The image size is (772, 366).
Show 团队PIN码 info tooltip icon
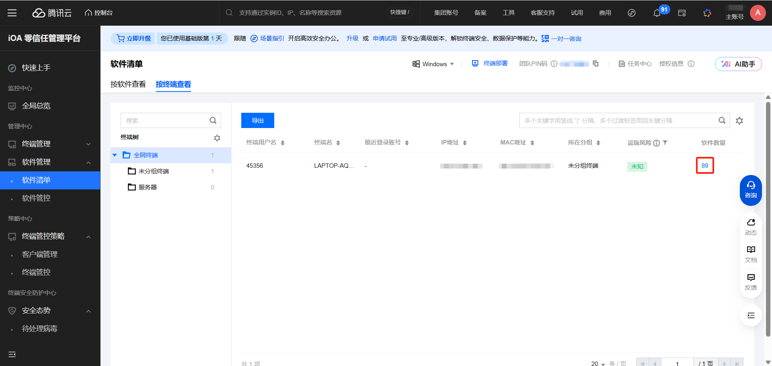click(x=554, y=64)
